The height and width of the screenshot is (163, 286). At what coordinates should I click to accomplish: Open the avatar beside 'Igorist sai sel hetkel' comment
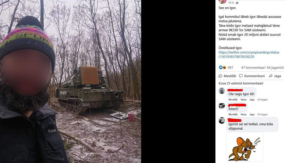pos(222,120)
